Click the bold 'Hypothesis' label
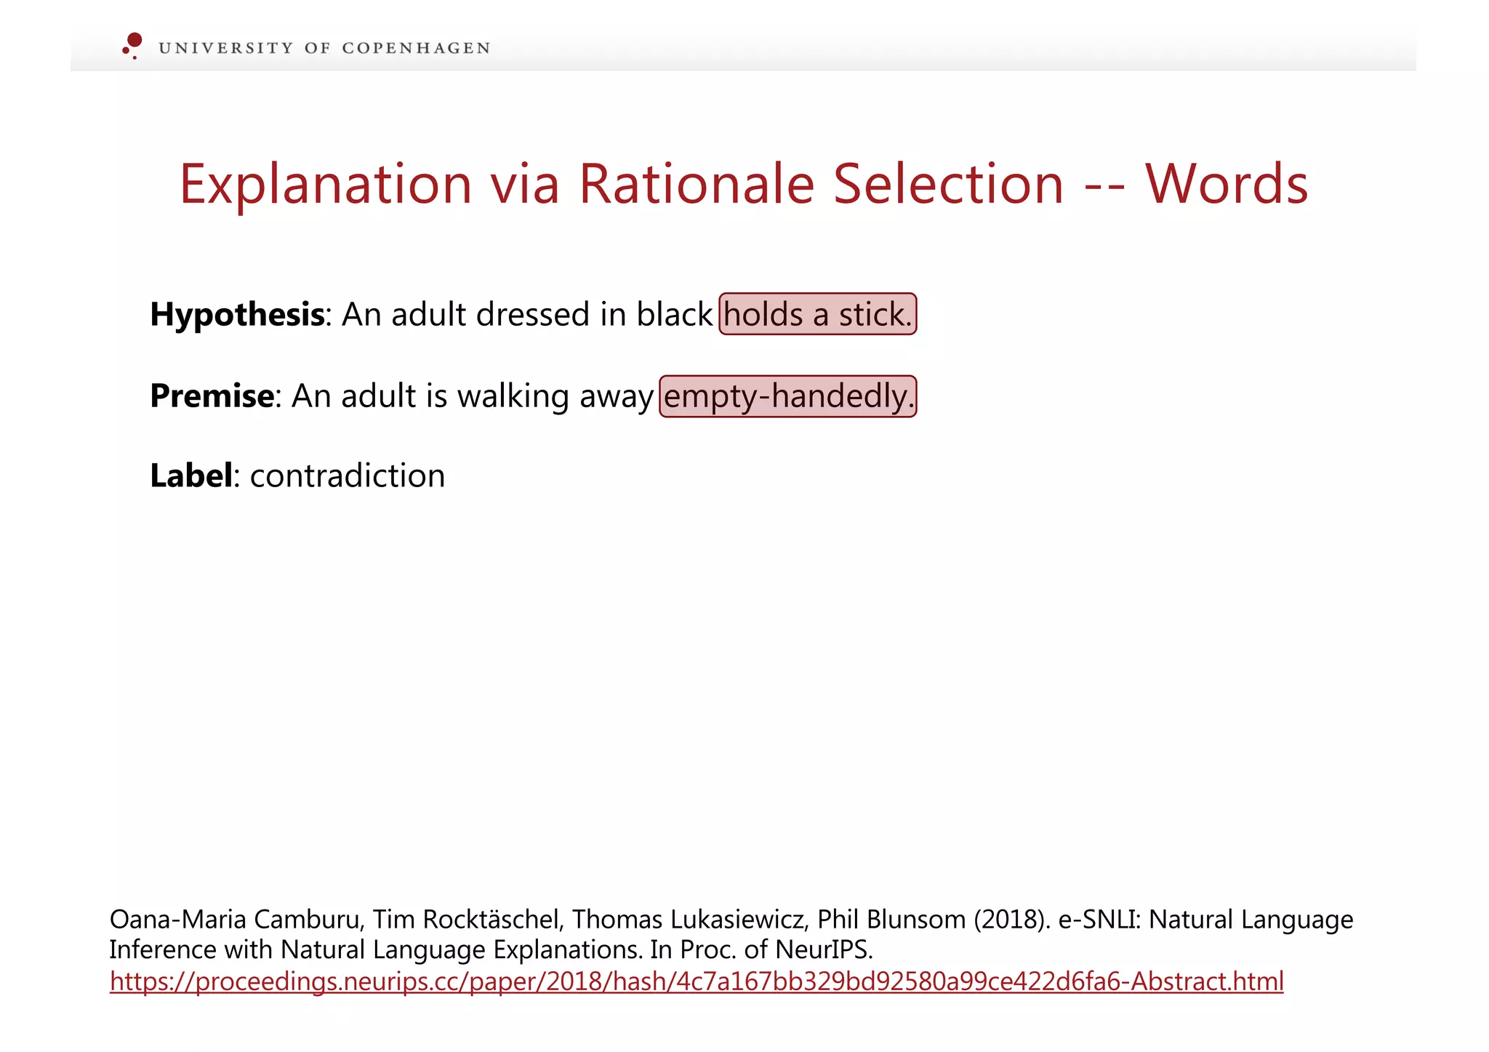1489x1052 pixels. point(237,315)
